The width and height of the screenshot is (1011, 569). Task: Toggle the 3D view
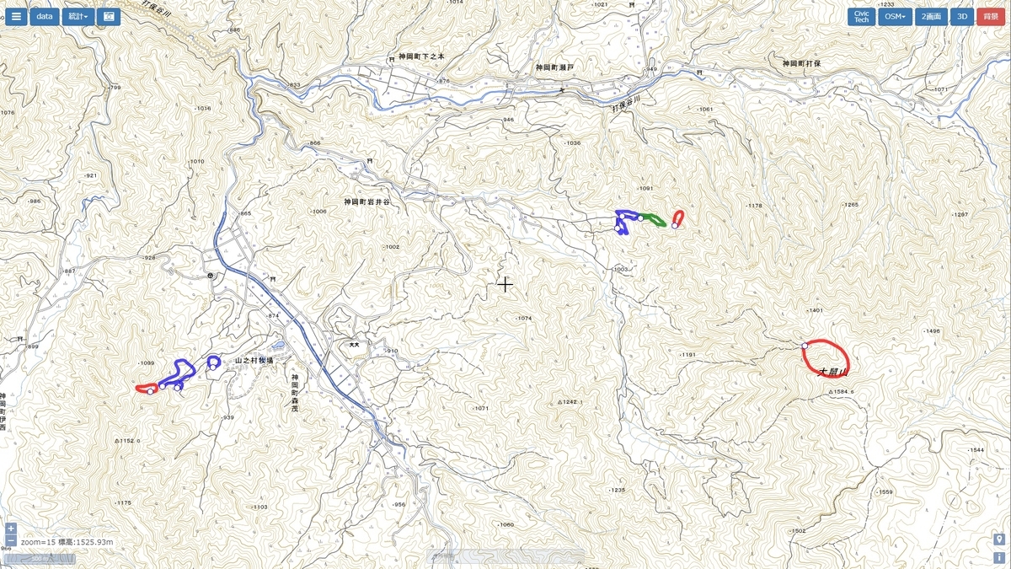coord(961,17)
